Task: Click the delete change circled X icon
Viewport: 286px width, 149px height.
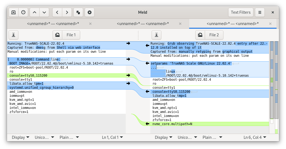Action: point(90,12)
